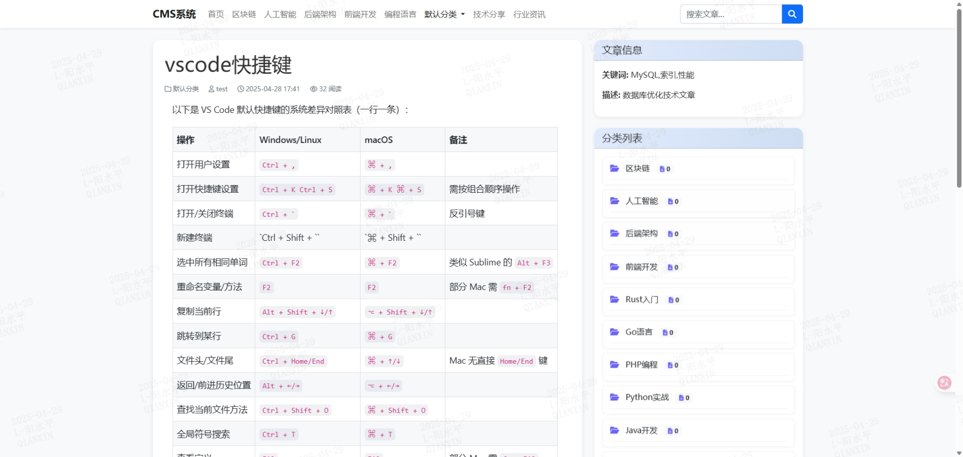Click the folder icon beside Rust入门 category
This screenshot has height=457, width=963.
click(x=615, y=300)
